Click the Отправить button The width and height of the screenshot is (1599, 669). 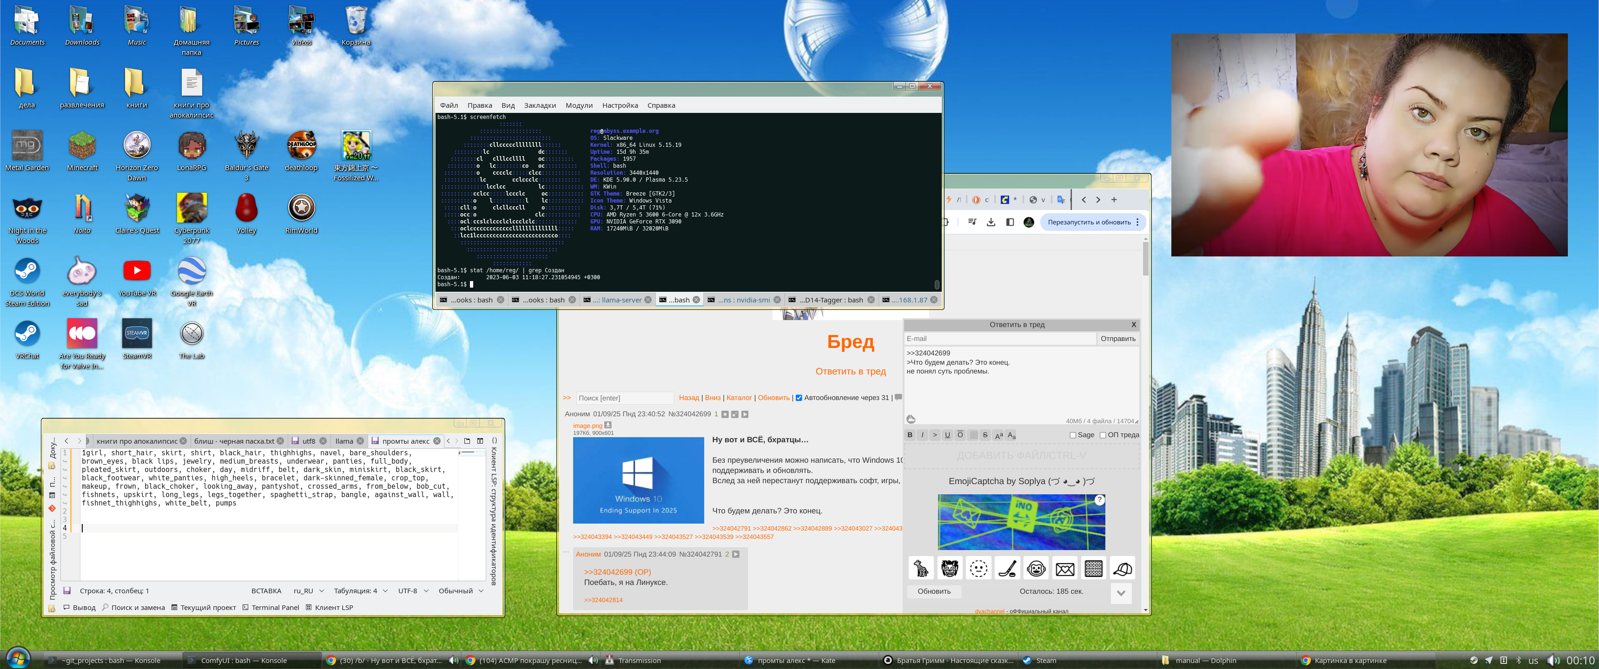[x=1117, y=338]
